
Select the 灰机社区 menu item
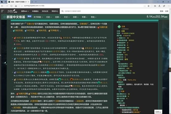pyautogui.click(x=45, y=11)
